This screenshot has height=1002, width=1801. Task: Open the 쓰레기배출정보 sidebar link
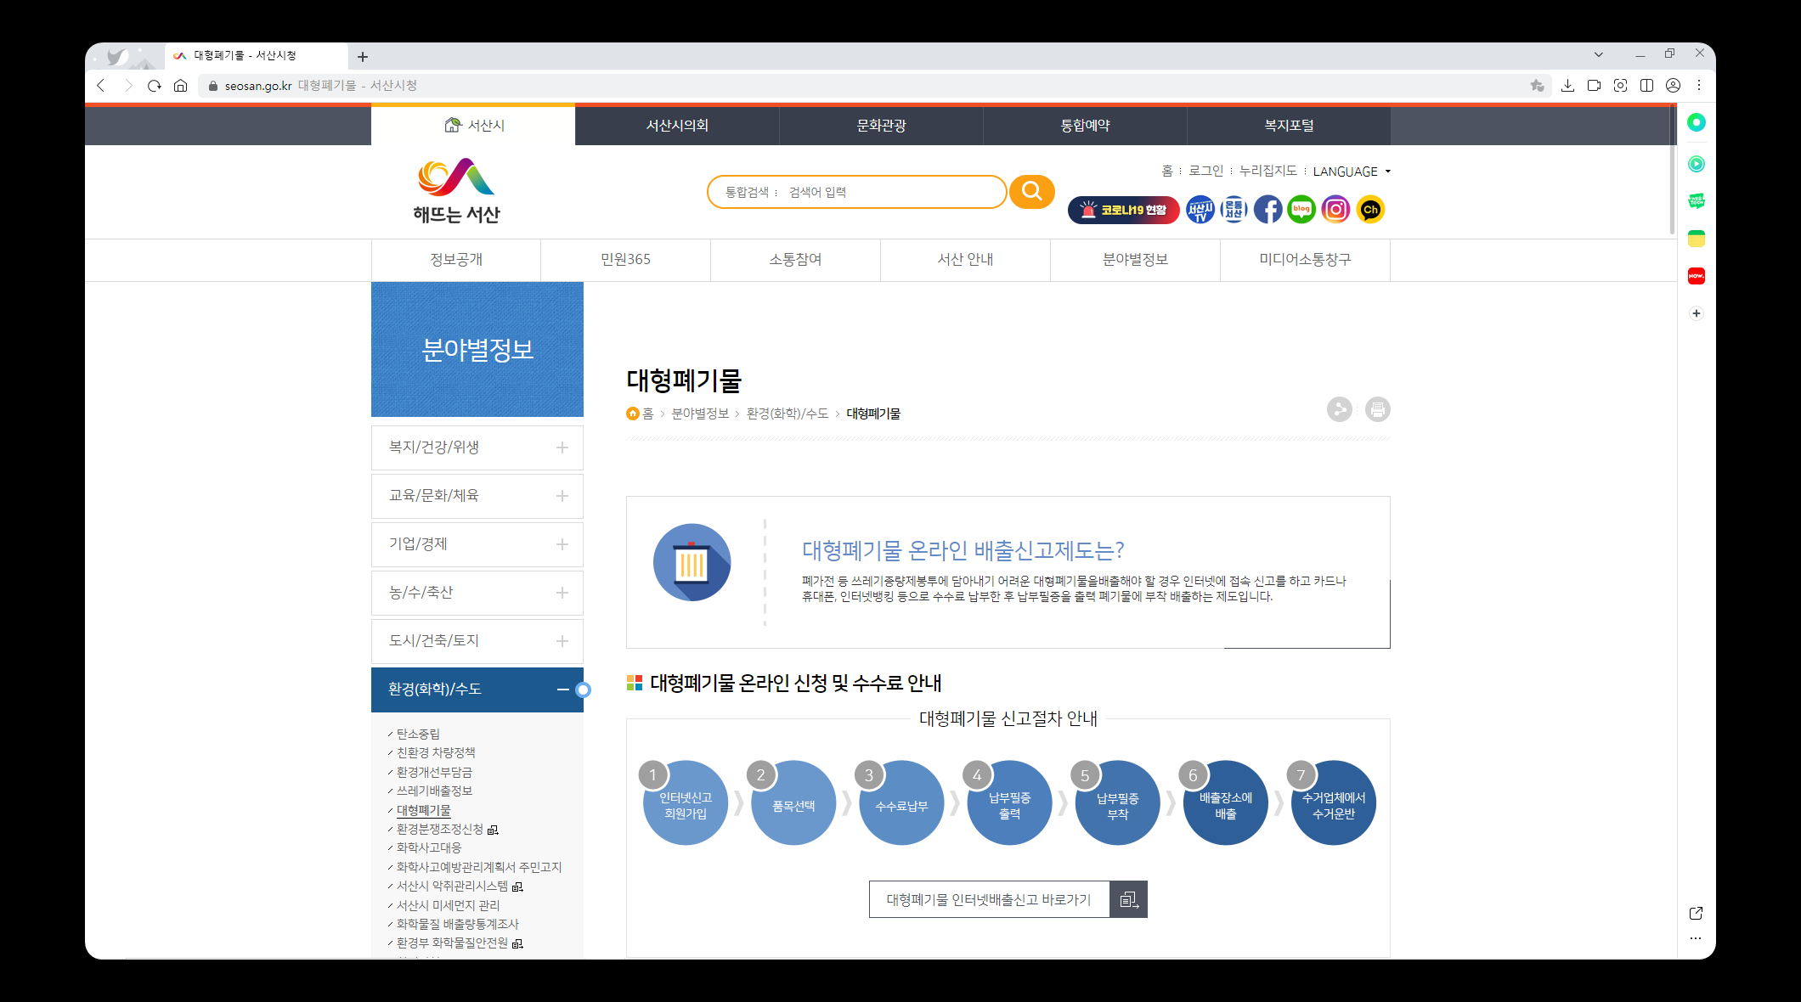click(434, 791)
